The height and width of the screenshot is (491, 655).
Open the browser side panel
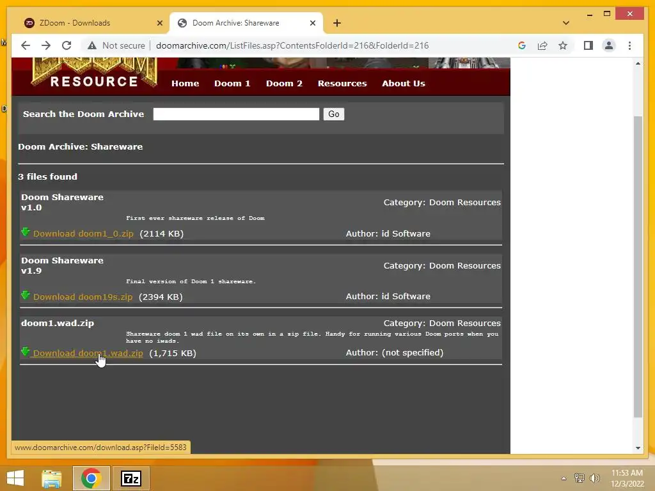point(588,45)
